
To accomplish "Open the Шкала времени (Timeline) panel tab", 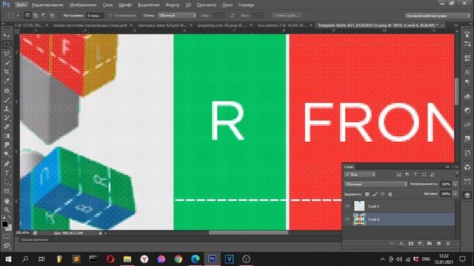I will point(35,239).
